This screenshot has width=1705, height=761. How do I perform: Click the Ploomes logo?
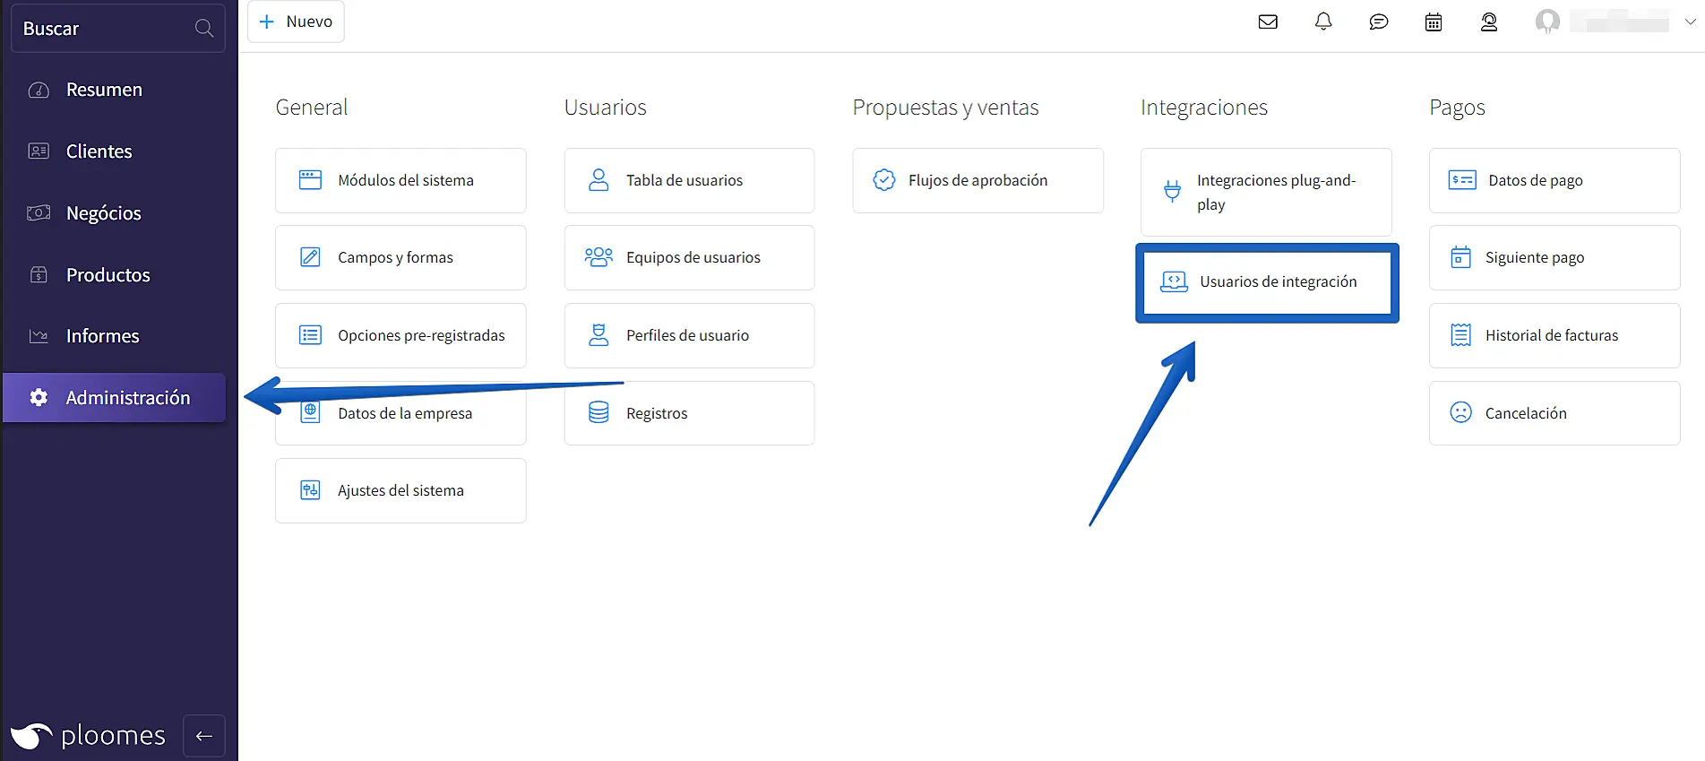(x=88, y=736)
